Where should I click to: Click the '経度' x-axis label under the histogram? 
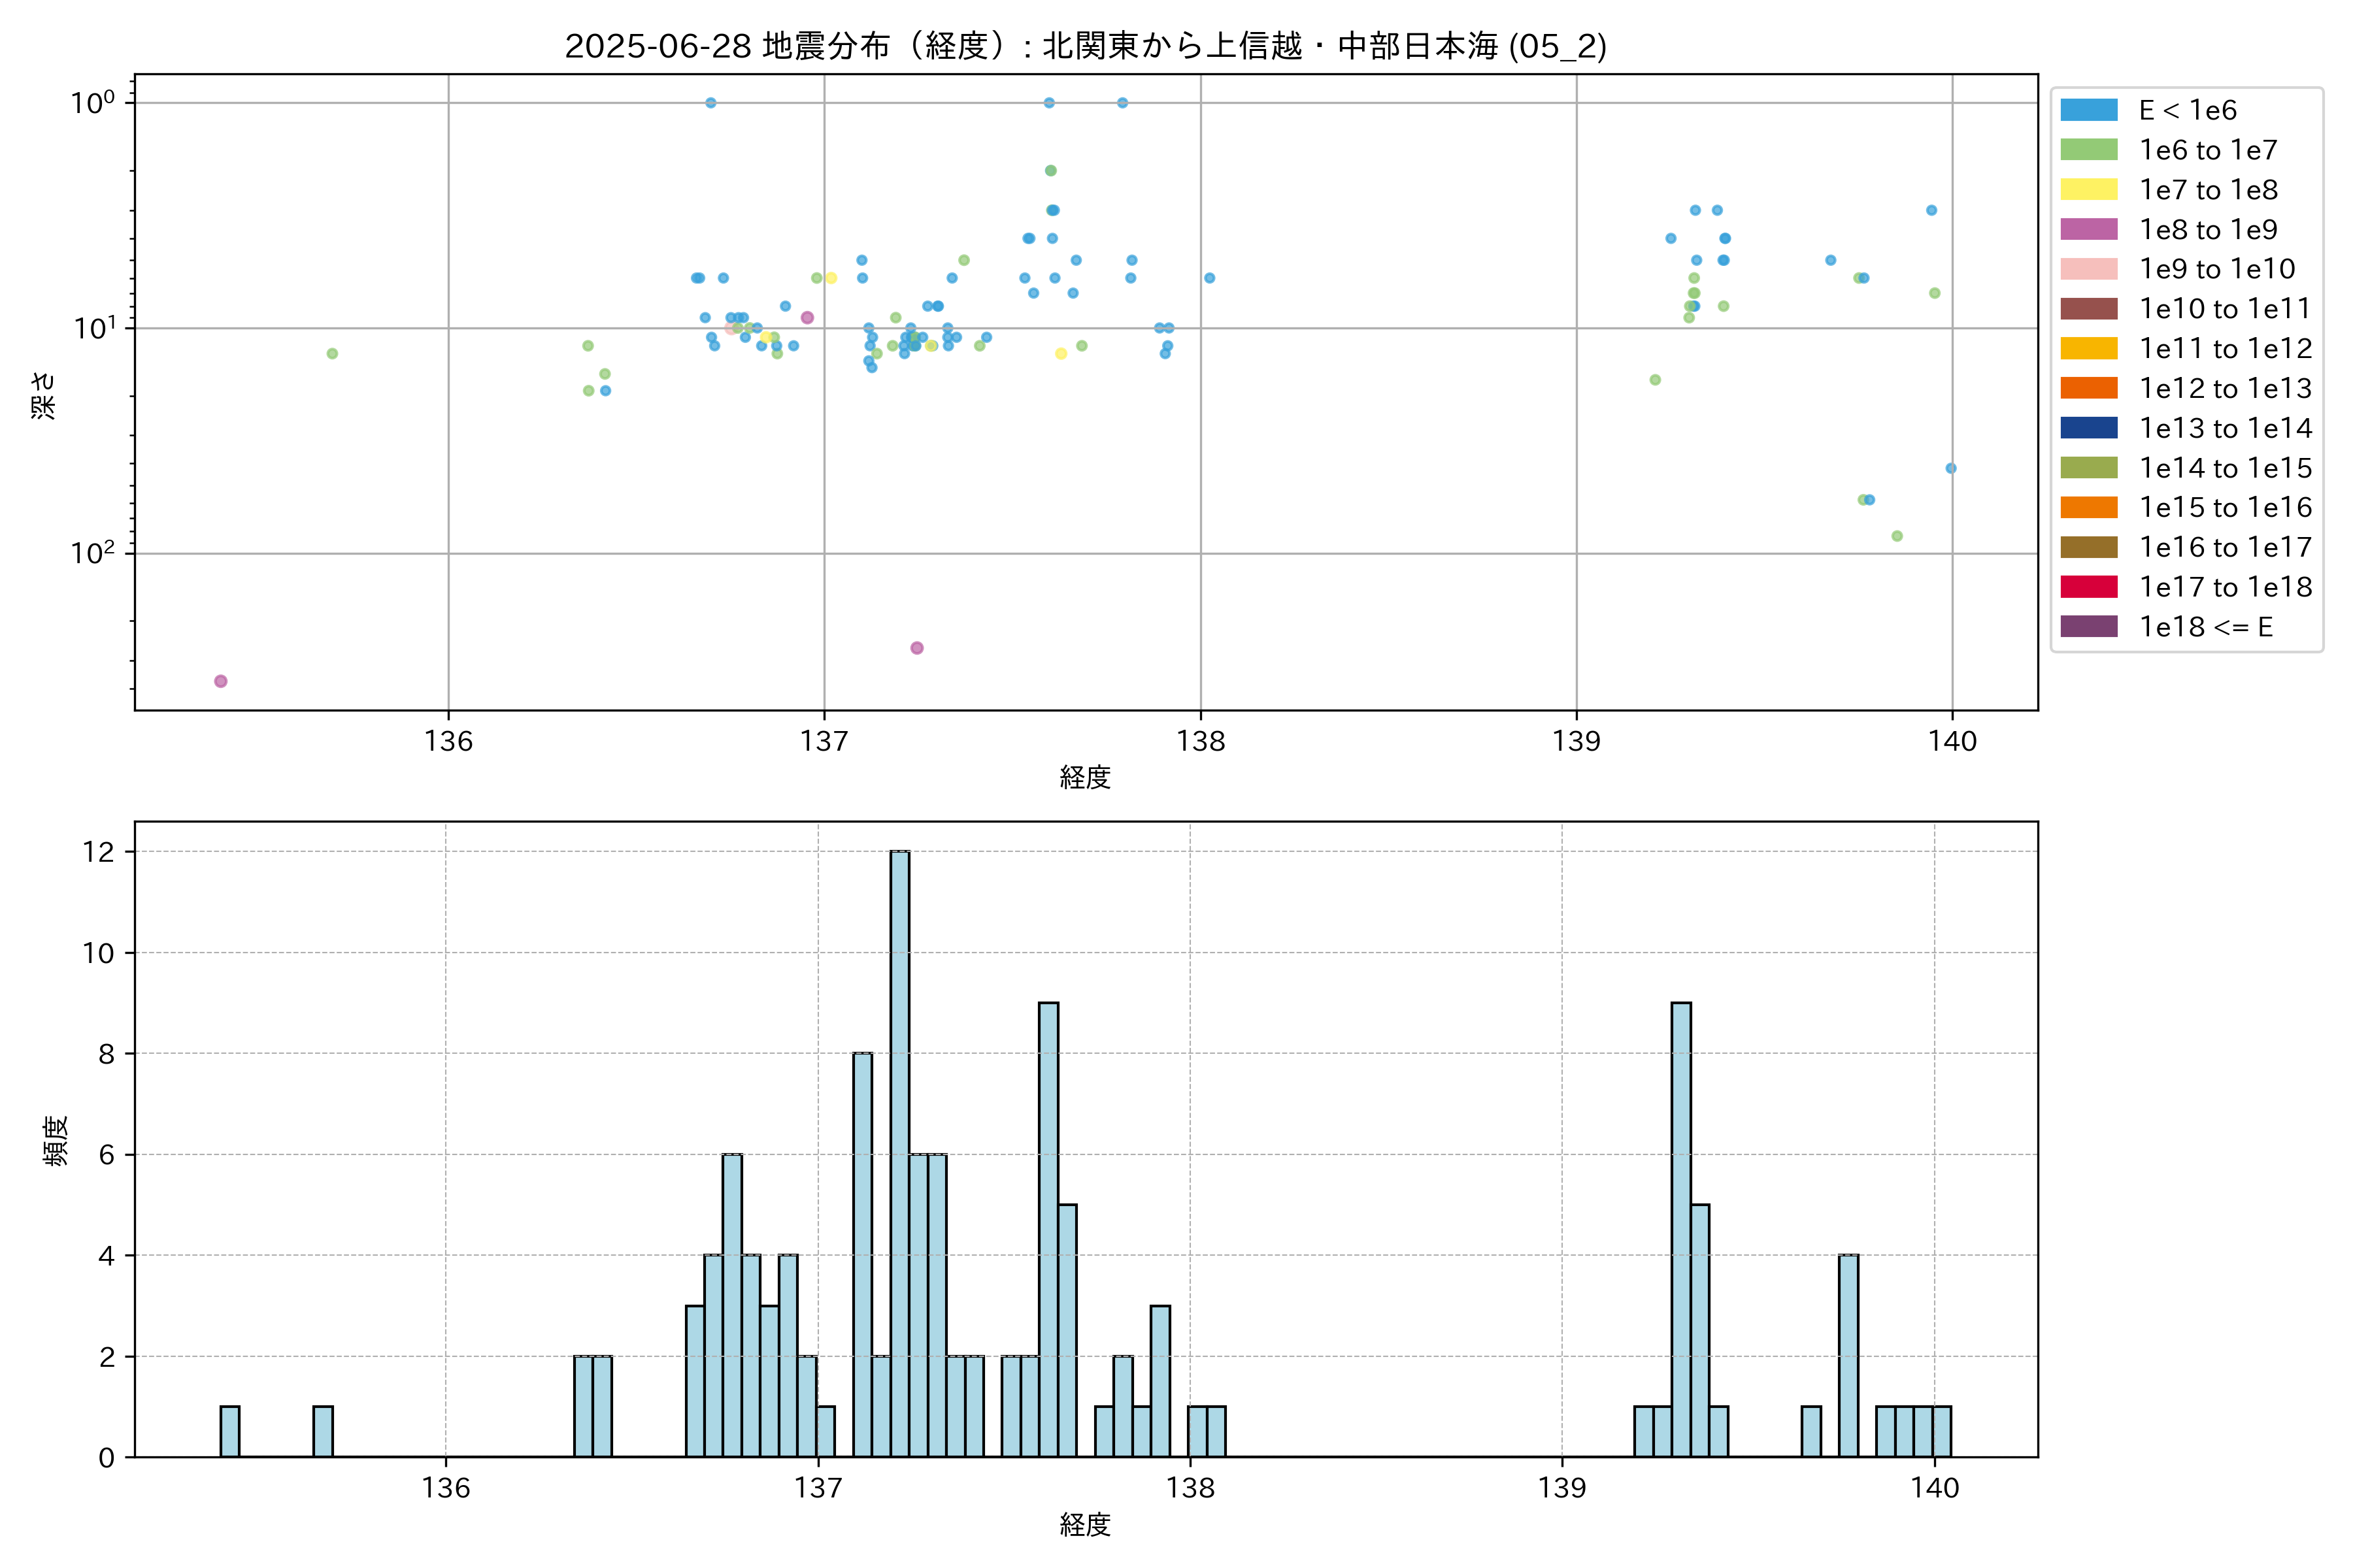pos(1086,1525)
